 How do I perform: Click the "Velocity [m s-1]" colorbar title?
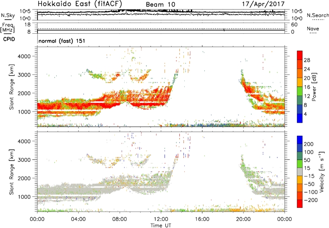click(322, 172)
